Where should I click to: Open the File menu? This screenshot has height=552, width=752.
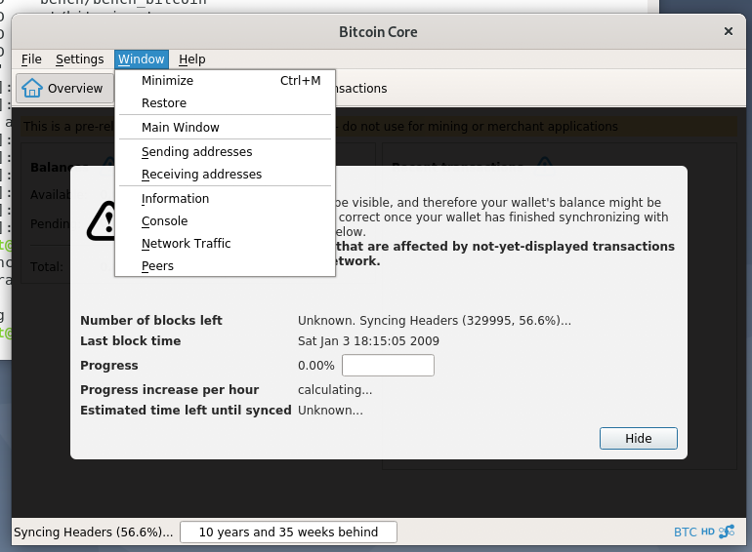[x=31, y=59]
